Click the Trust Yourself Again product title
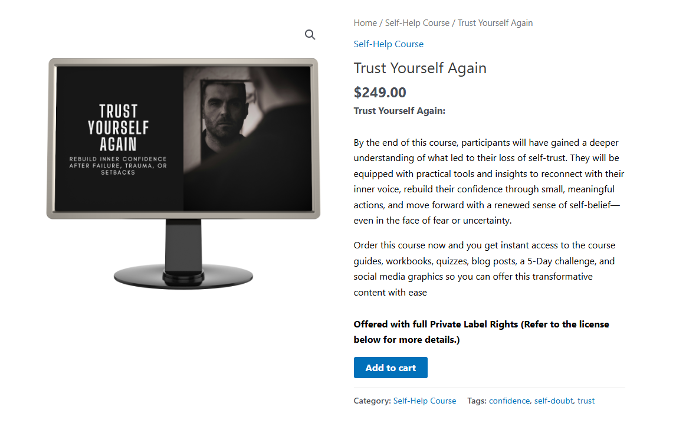 [420, 68]
